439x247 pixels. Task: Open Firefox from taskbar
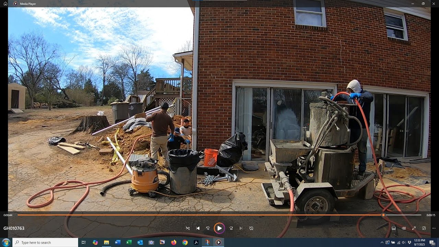click(x=174, y=243)
